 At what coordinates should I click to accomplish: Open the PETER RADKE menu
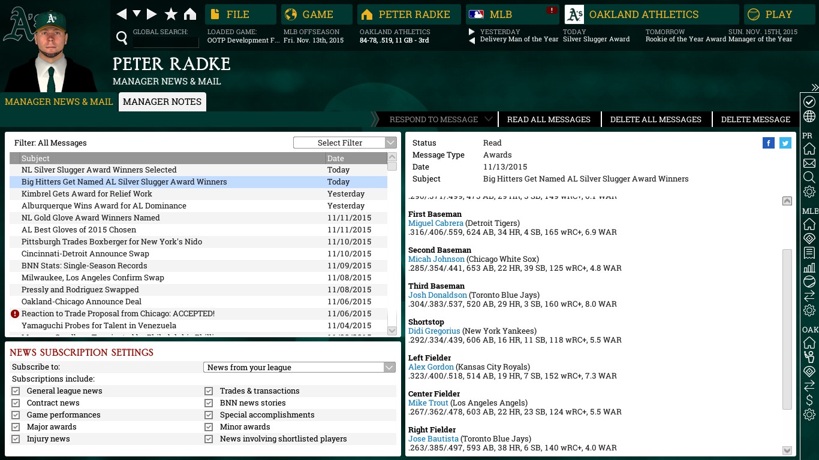pos(409,14)
